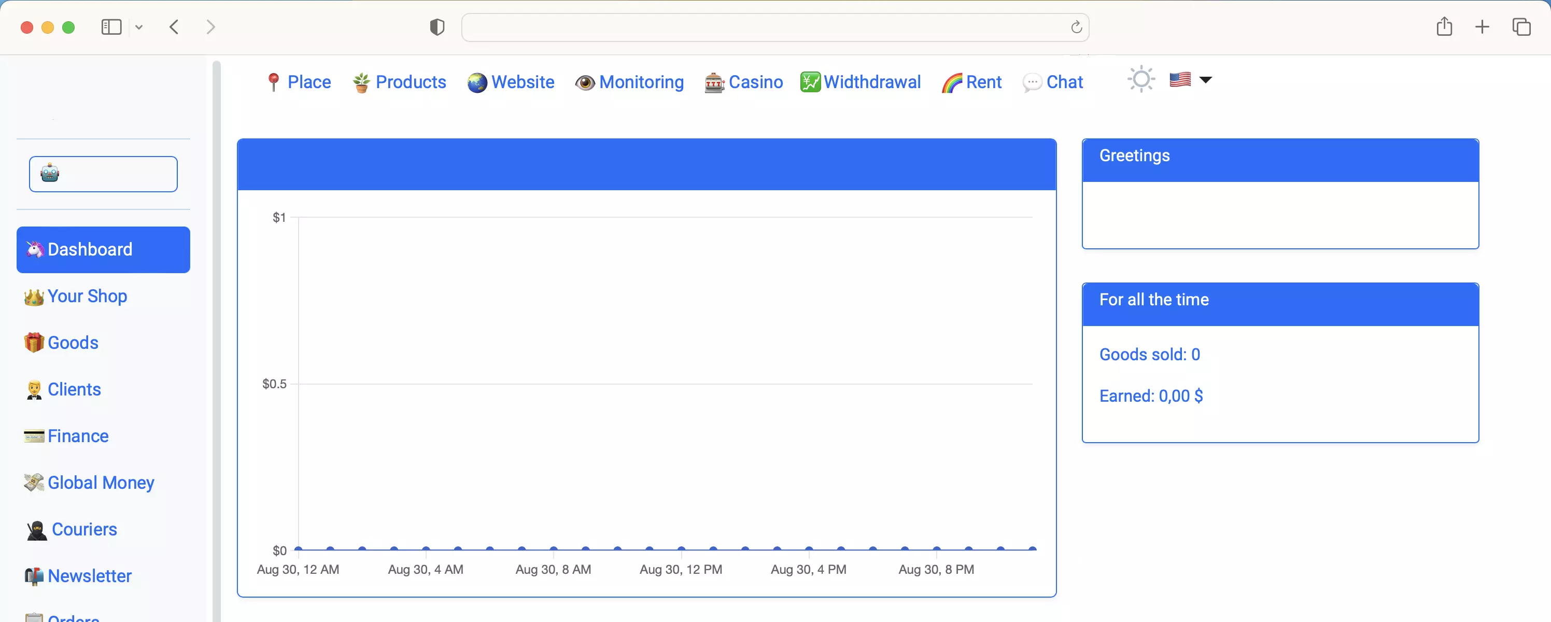
Task: Toggle the Safari sidebar panel
Action: (111, 27)
